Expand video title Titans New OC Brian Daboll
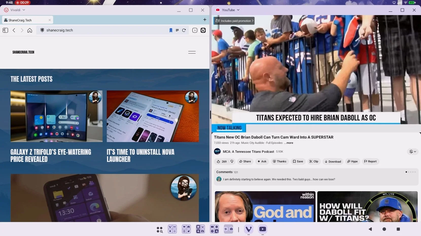Image resolution: width=421 pixels, height=236 pixels. [273, 137]
